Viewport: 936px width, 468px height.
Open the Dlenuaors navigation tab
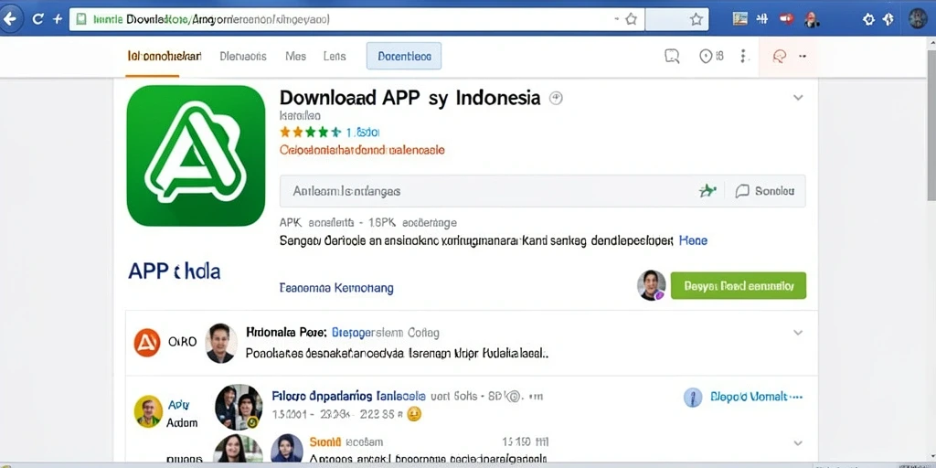(243, 56)
